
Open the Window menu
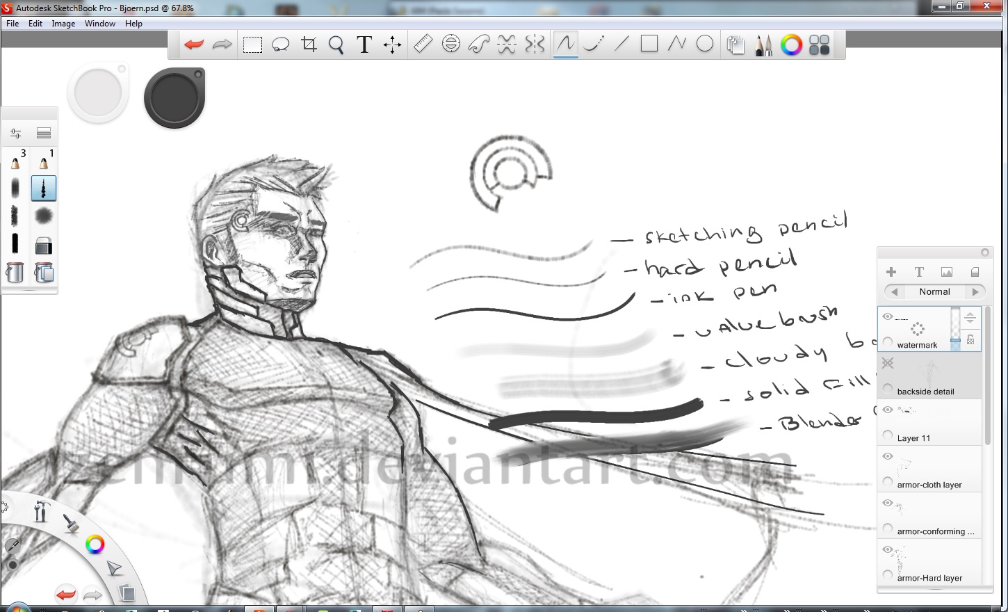point(99,23)
